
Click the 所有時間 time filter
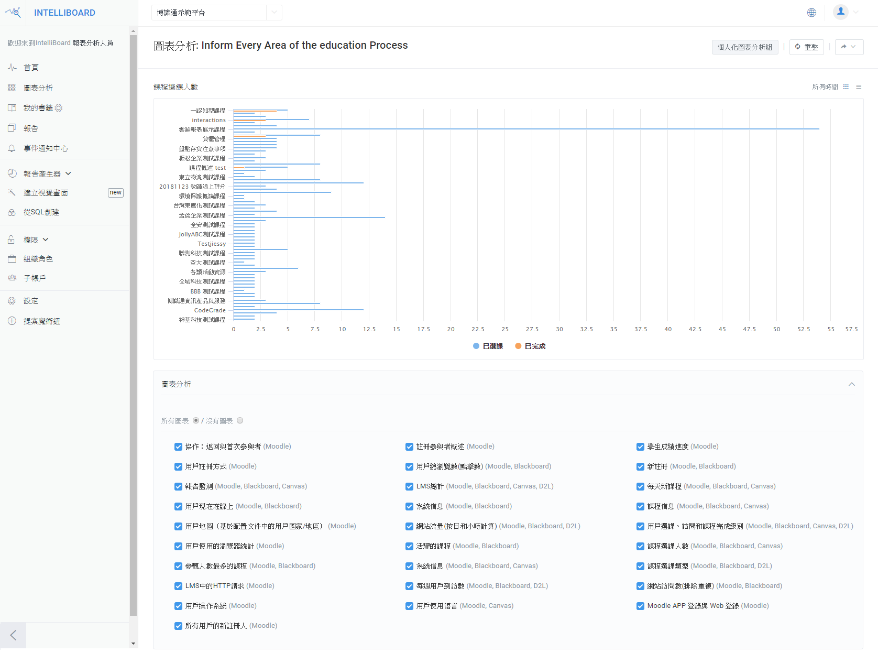[825, 86]
